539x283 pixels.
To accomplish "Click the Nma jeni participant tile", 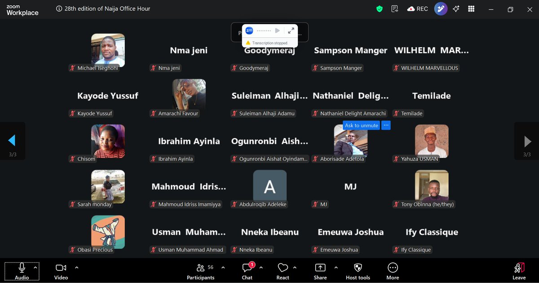I will 189,50.
